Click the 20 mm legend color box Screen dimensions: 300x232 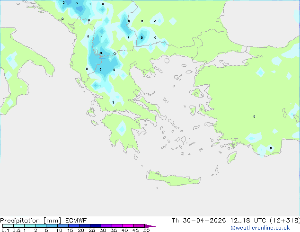tap(85, 226)
